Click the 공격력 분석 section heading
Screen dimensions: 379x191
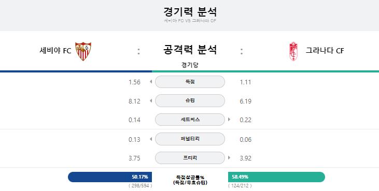(x=190, y=50)
